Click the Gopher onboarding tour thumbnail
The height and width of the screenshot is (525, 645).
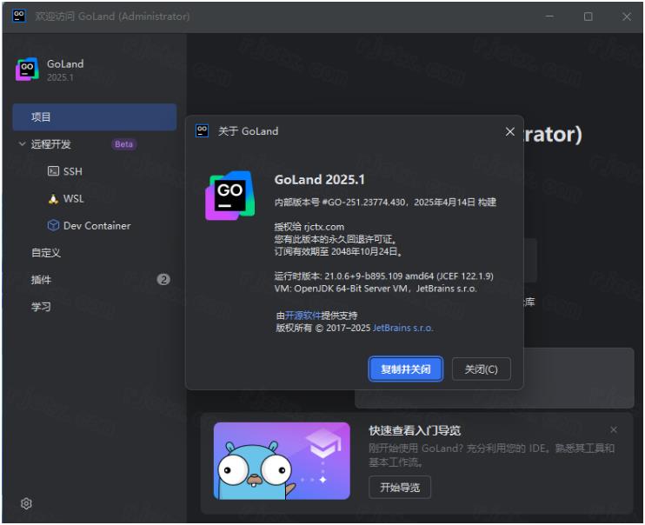[x=282, y=461]
